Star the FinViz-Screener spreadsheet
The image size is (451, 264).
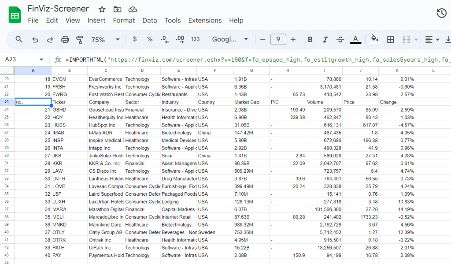coord(102,8)
